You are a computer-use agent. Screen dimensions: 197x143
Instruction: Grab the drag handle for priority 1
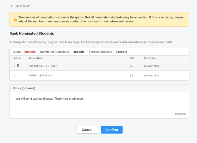18,66
